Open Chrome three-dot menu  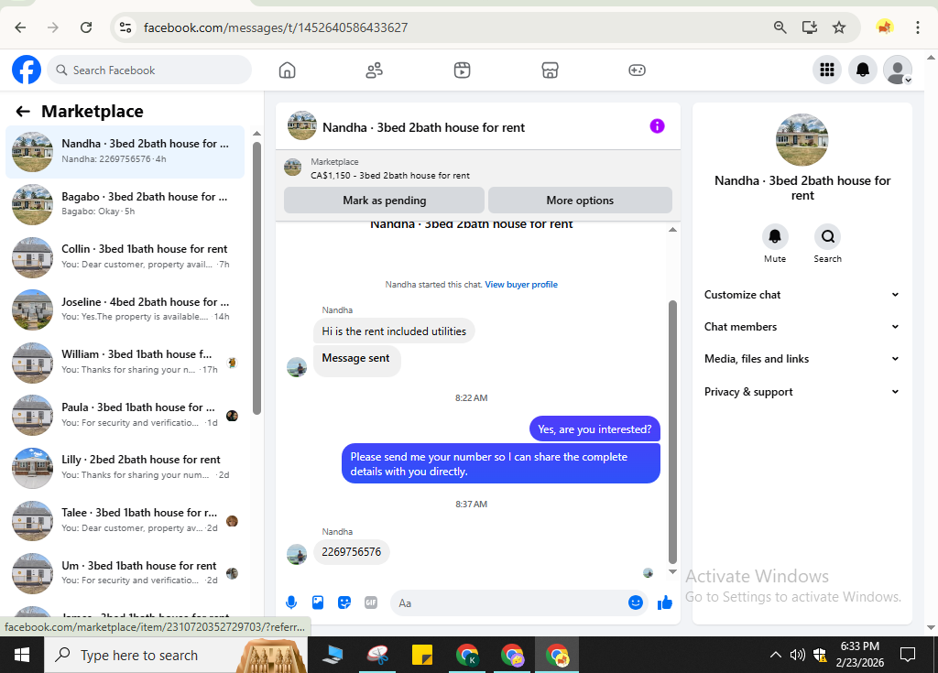pos(917,27)
